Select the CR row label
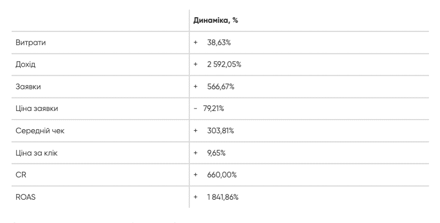The height and width of the screenshot is (223, 440). pyautogui.click(x=21, y=175)
